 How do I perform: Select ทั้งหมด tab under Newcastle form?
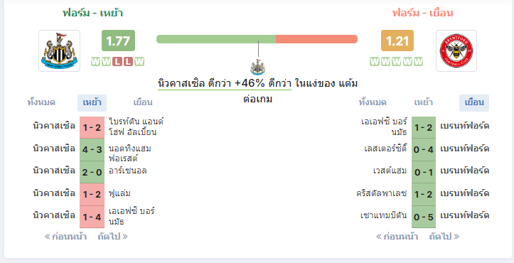tap(41, 102)
